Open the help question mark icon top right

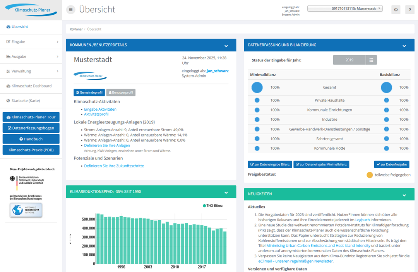(x=410, y=10)
